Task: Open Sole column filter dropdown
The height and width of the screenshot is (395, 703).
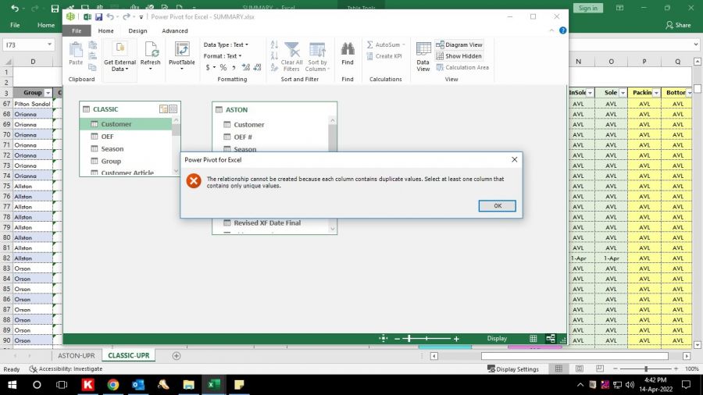Action: 623,93
